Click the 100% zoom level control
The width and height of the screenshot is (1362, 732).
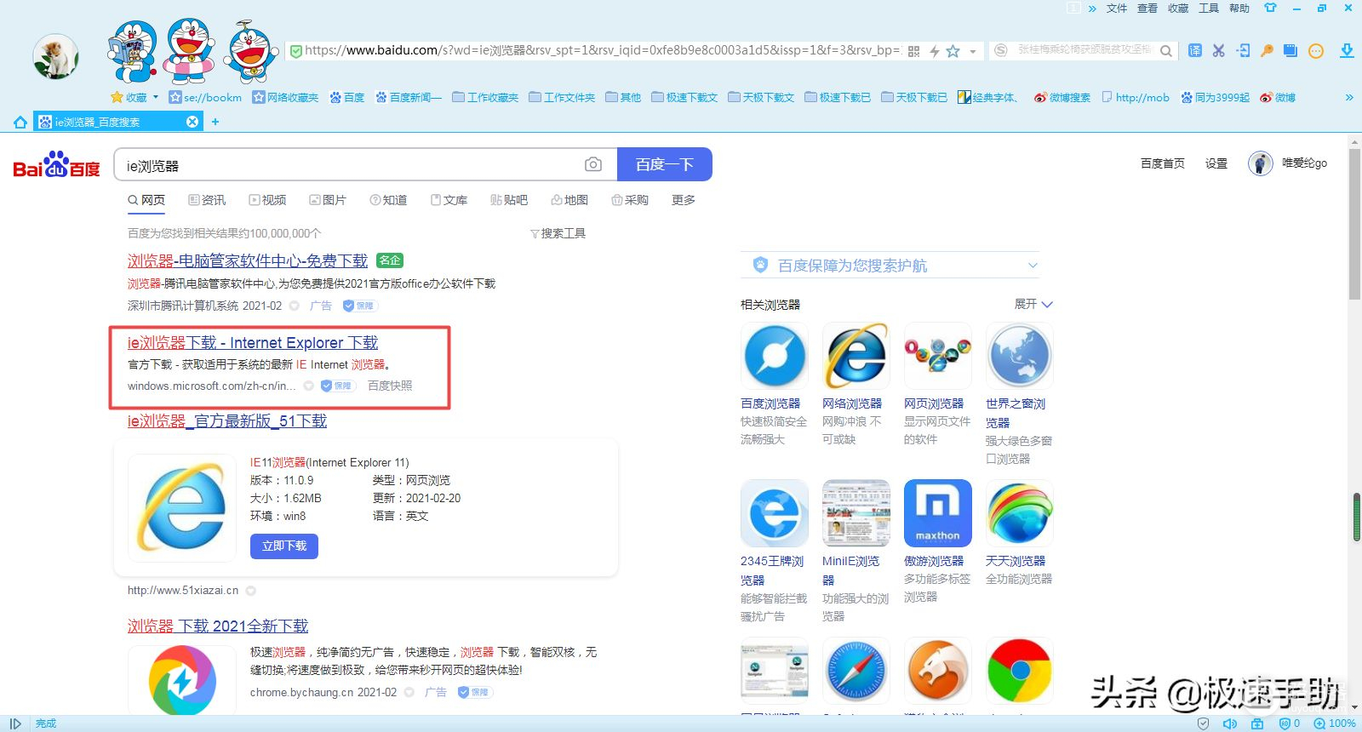(1335, 723)
